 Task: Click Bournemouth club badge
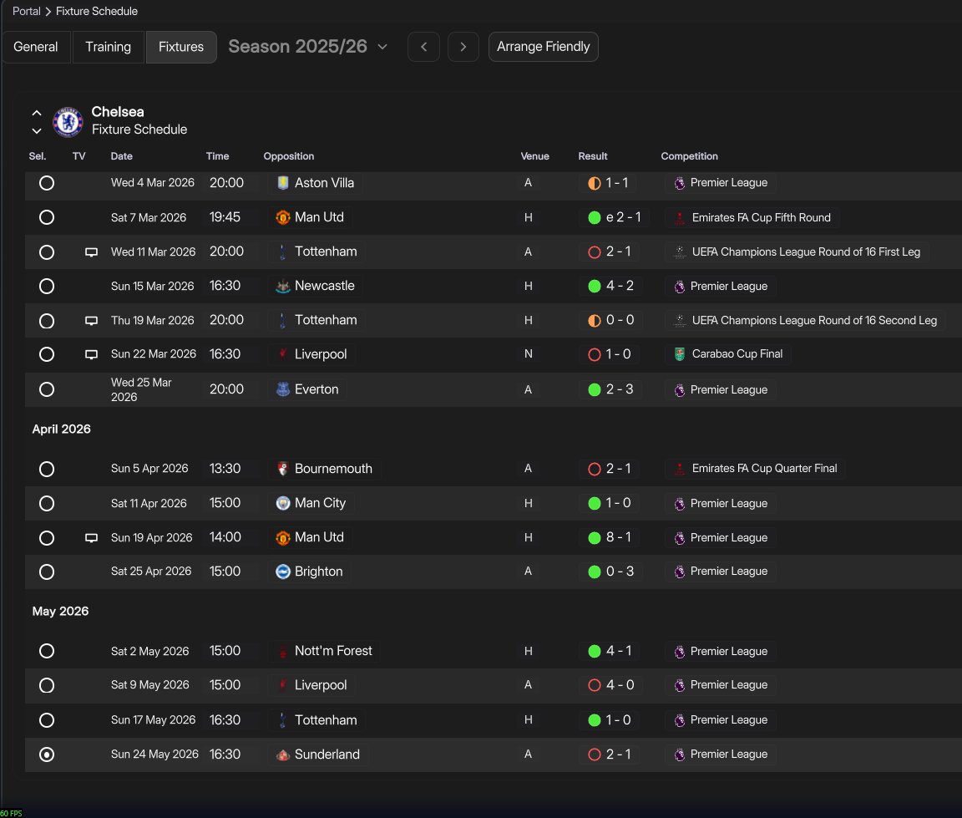pos(283,469)
